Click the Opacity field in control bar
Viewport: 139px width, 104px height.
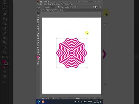click(x=52, y=7)
